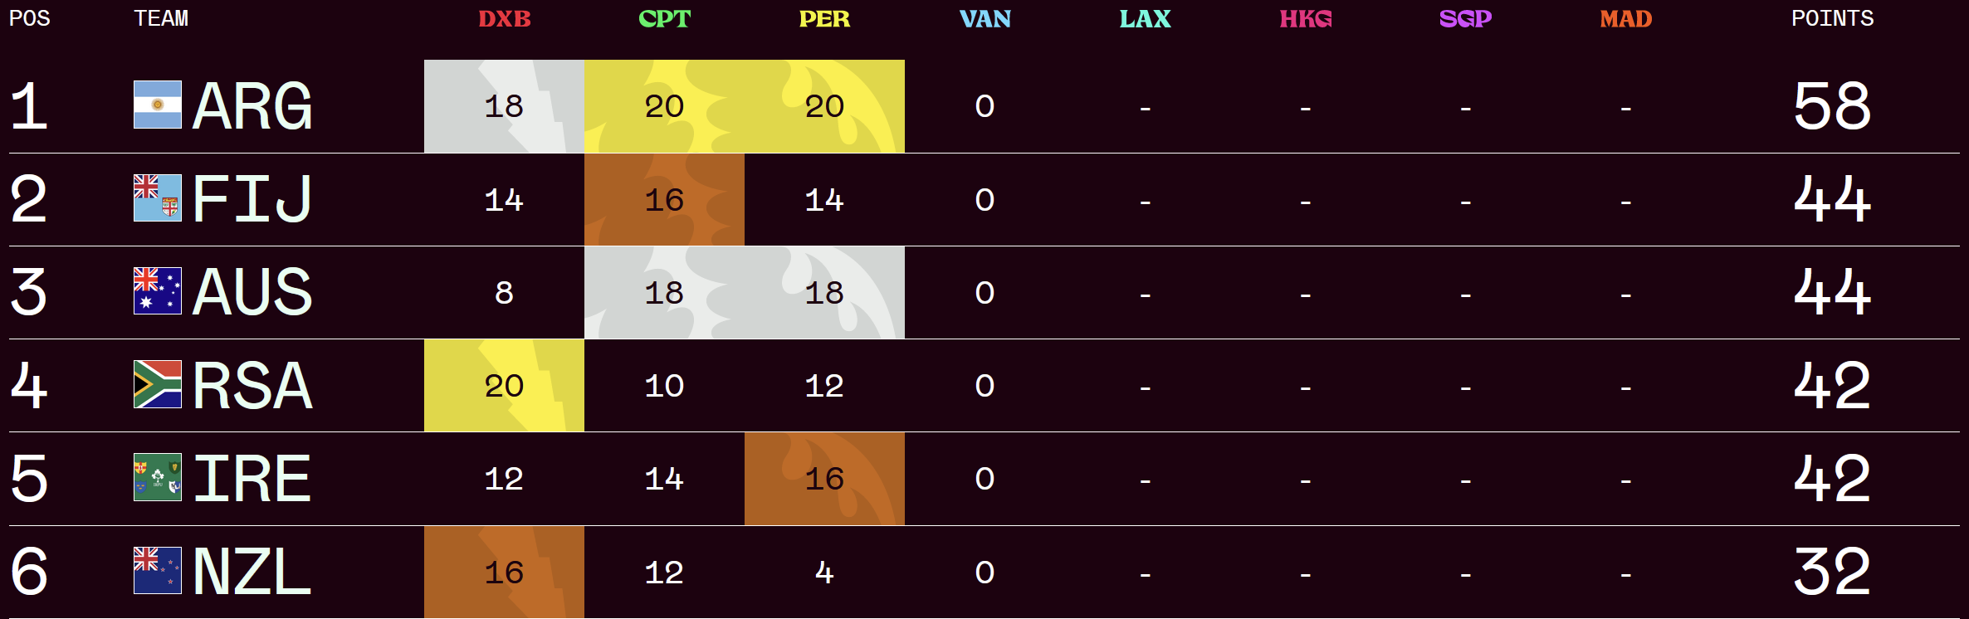This screenshot has height=619, width=1969.
Task: Select the CPT tournament column header
Action: click(x=664, y=19)
